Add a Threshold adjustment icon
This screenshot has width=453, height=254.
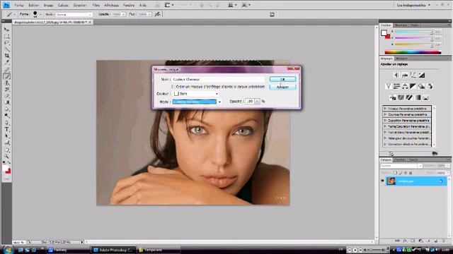[x=409, y=97]
